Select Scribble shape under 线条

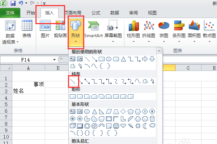click(x=152, y=81)
